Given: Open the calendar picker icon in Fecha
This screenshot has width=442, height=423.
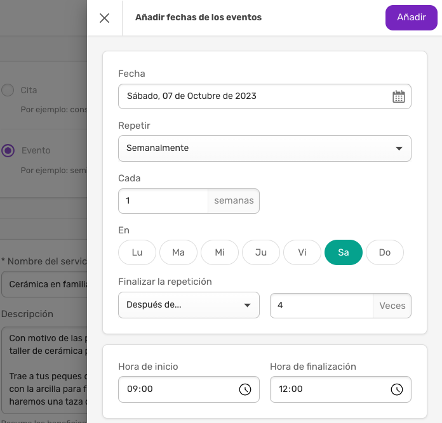Looking at the screenshot, I should point(399,96).
